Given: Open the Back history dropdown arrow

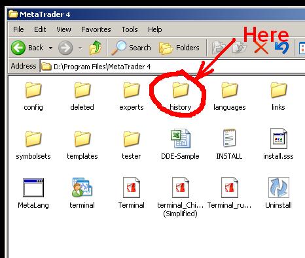Looking at the screenshot, I should click(x=50, y=48).
